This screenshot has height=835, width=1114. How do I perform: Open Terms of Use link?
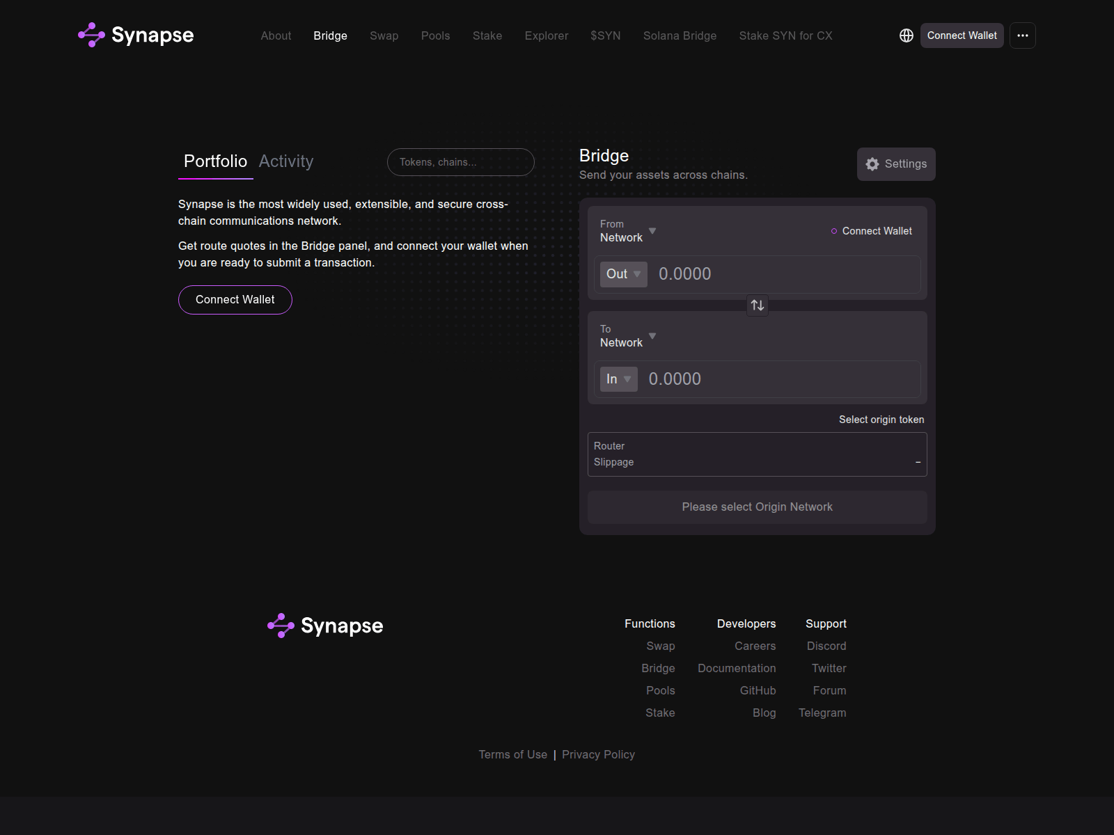pos(512,755)
